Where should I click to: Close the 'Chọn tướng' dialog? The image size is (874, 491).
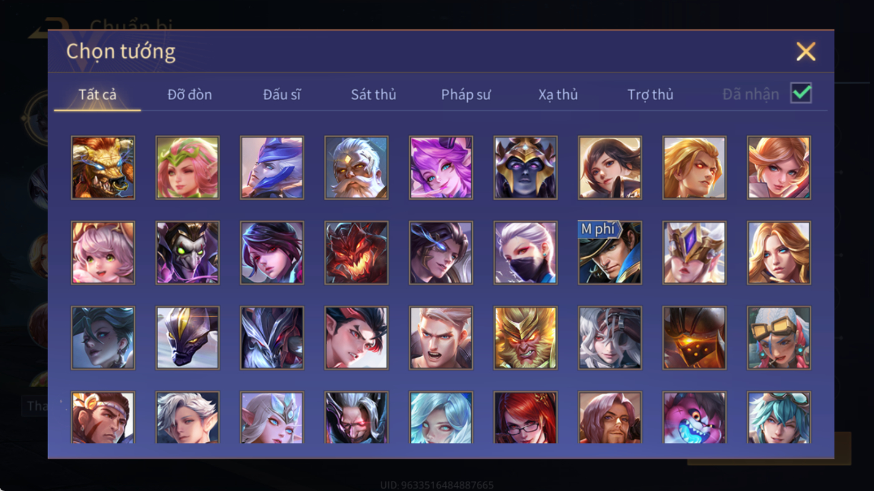pos(806,51)
